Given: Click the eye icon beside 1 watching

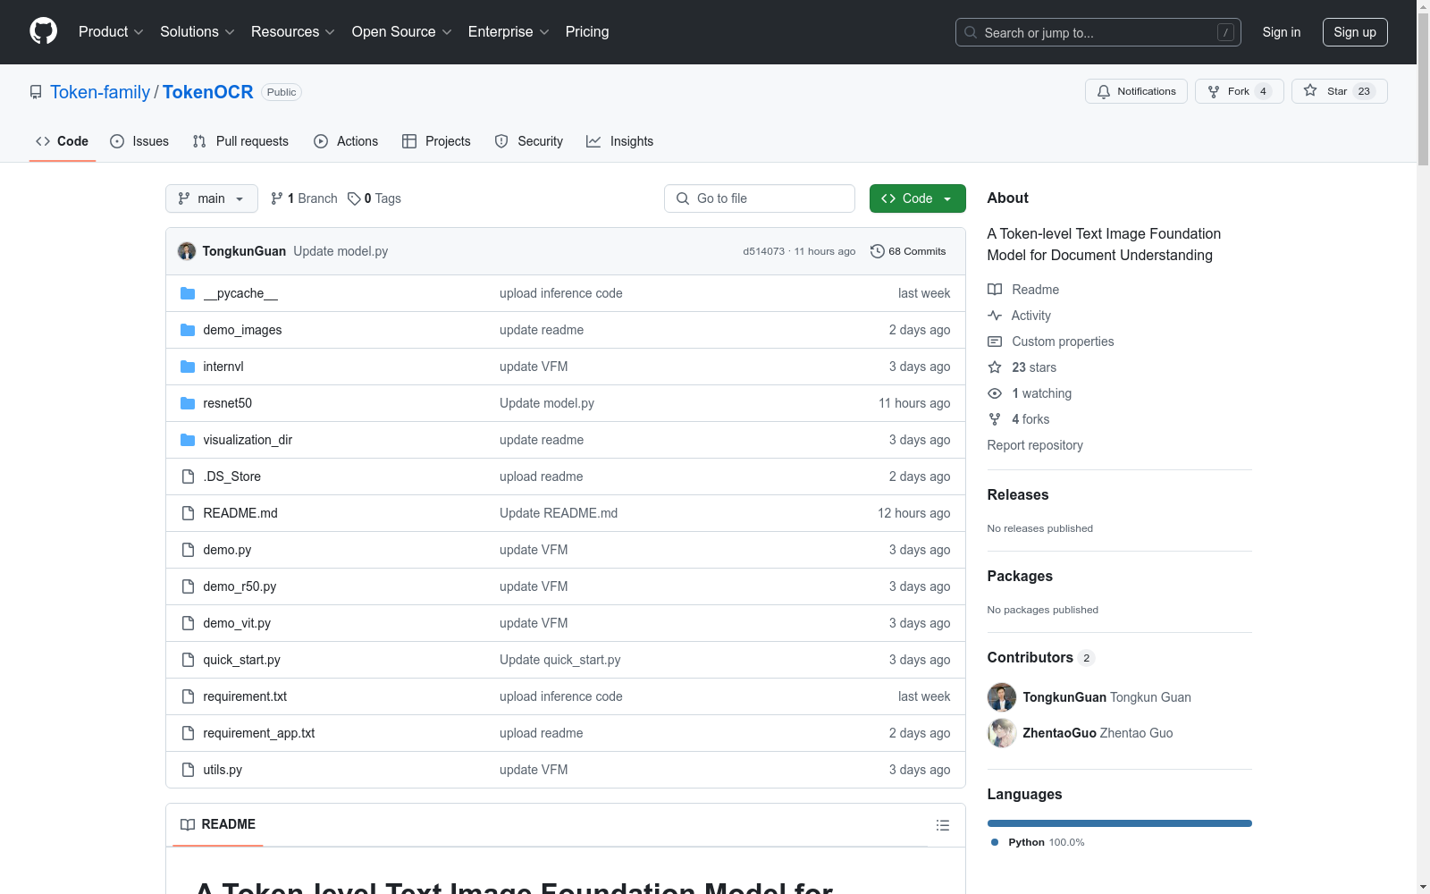Looking at the screenshot, I should 995,393.
